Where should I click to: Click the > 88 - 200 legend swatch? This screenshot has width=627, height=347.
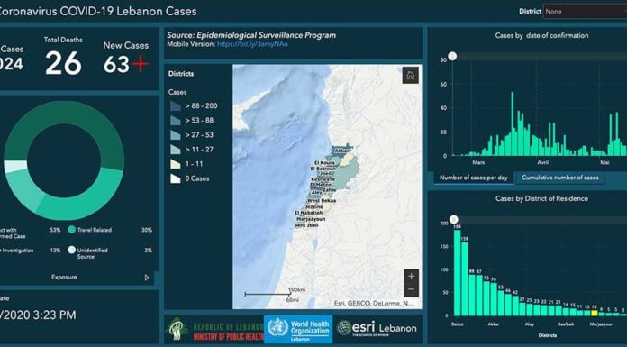coord(175,106)
